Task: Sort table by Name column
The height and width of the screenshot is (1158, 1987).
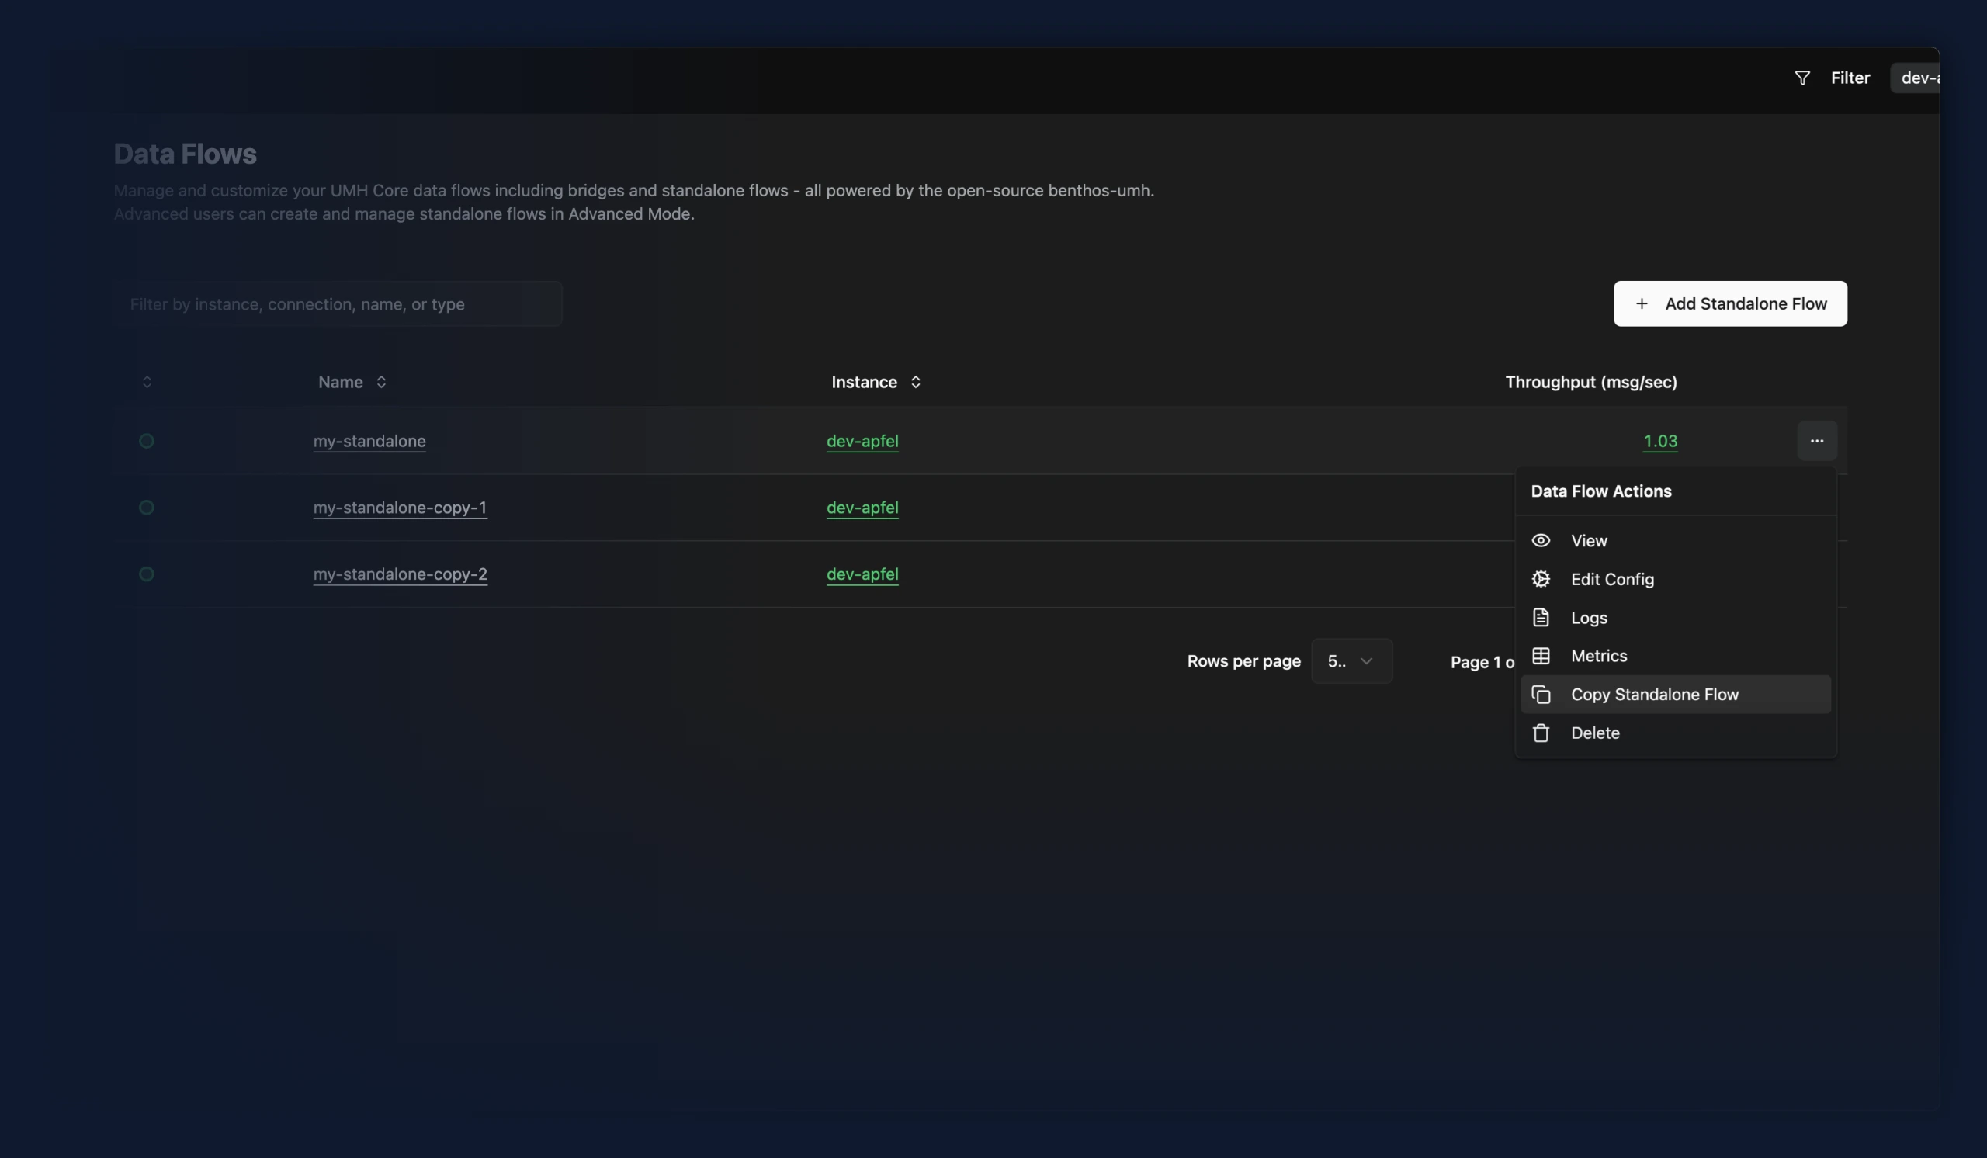Action: coord(352,383)
